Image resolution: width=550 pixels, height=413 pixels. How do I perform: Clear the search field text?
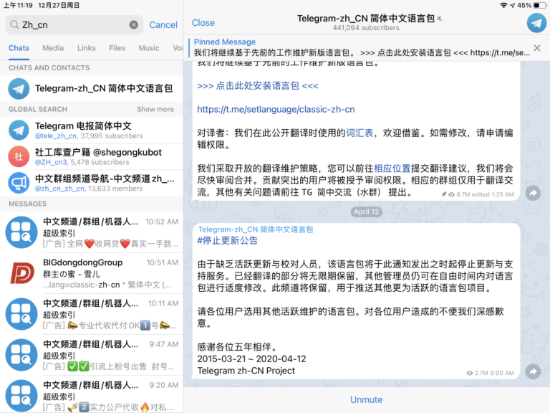click(x=134, y=24)
